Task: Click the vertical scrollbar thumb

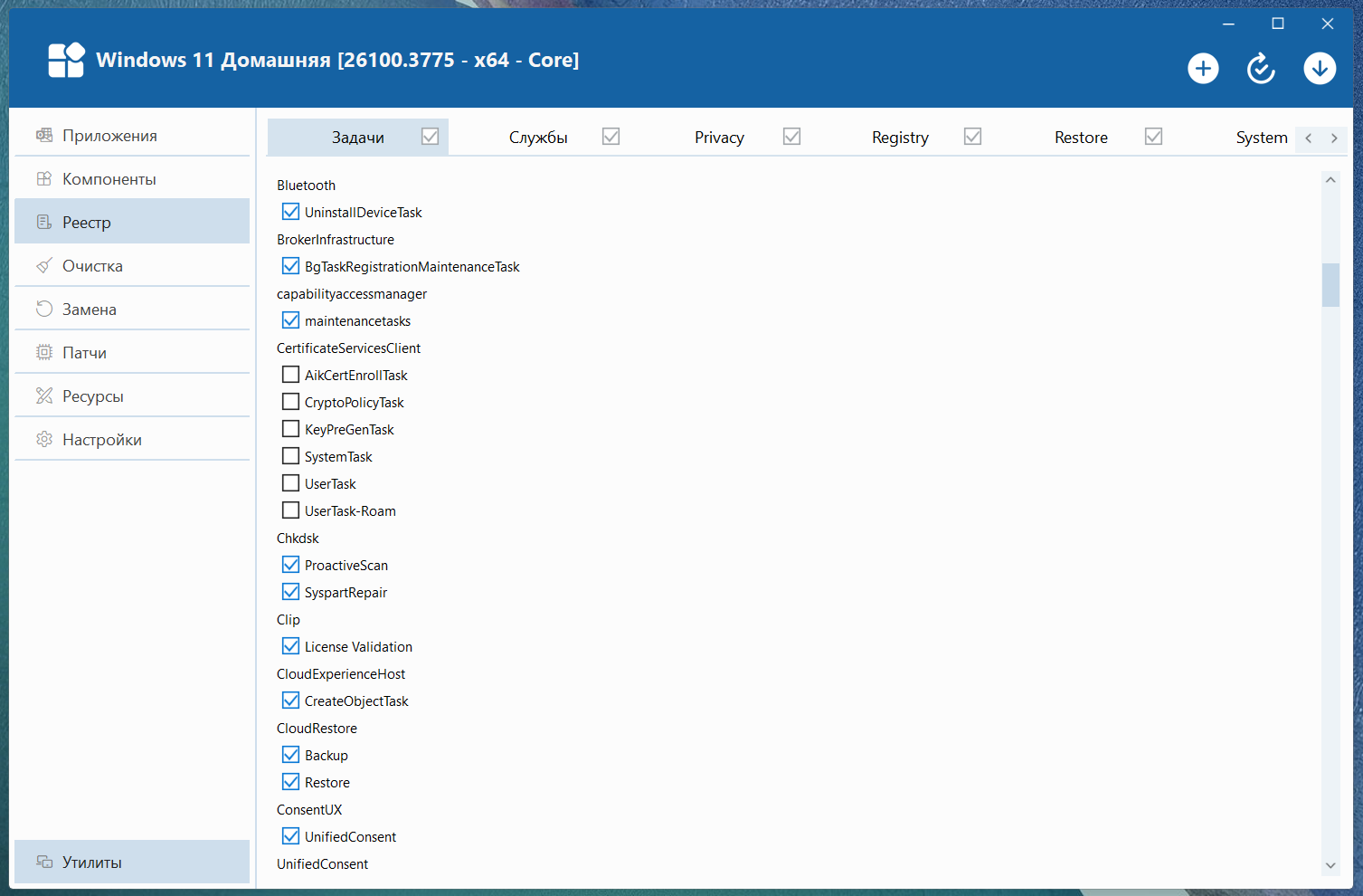Action: 1330,285
